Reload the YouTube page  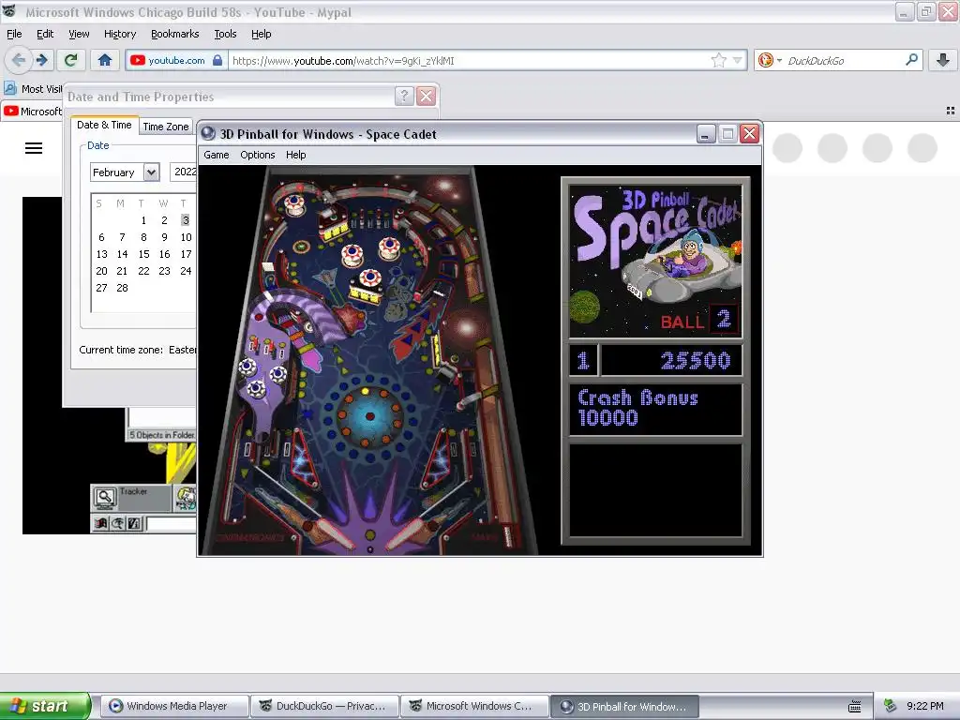(x=71, y=60)
